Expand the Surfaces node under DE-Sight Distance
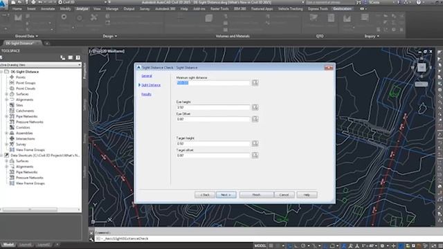Screen dimensions: 443x249 pyautogui.click(x=6, y=94)
